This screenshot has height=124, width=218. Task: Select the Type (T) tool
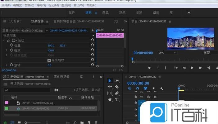coord(117,99)
